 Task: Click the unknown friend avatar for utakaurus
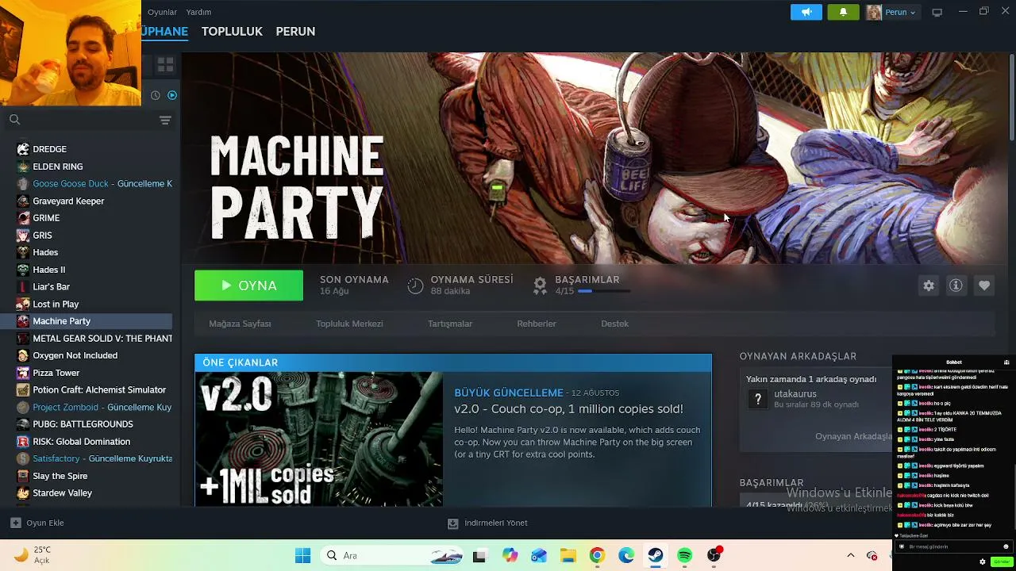[758, 399]
